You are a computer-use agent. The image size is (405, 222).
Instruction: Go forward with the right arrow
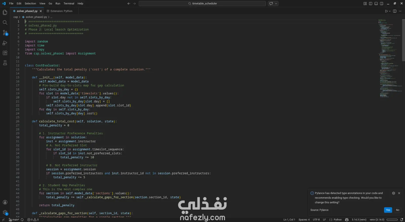[x=134, y=4]
